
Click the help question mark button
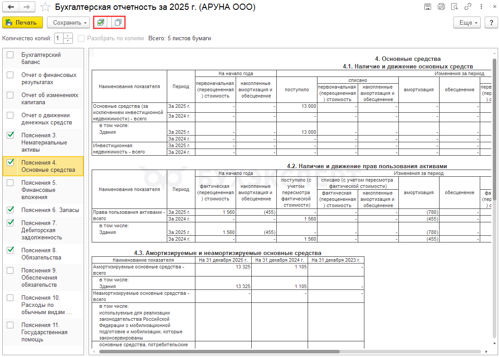(490, 22)
